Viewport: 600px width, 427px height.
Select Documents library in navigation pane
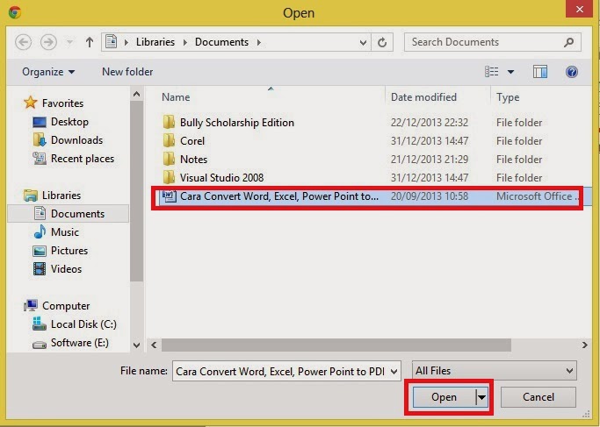(69, 214)
